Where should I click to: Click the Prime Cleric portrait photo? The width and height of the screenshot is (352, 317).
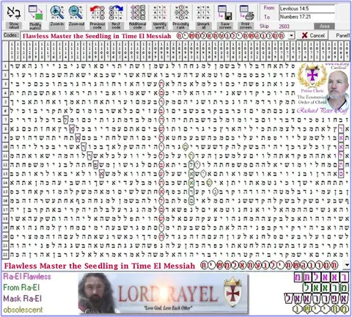coord(338,90)
